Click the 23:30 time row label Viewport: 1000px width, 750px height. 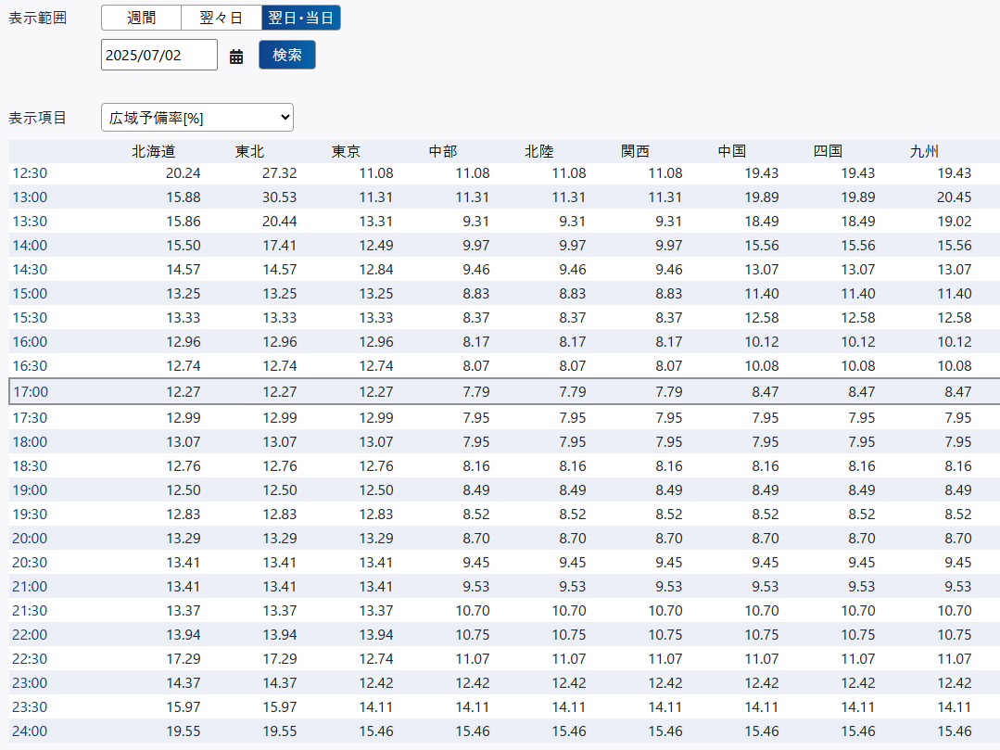pos(30,707)
